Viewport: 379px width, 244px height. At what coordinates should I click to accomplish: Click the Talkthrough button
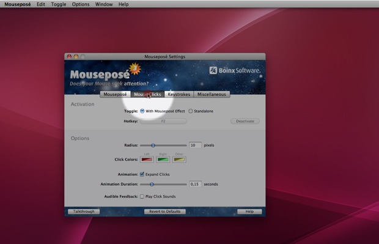coord(84,212)
